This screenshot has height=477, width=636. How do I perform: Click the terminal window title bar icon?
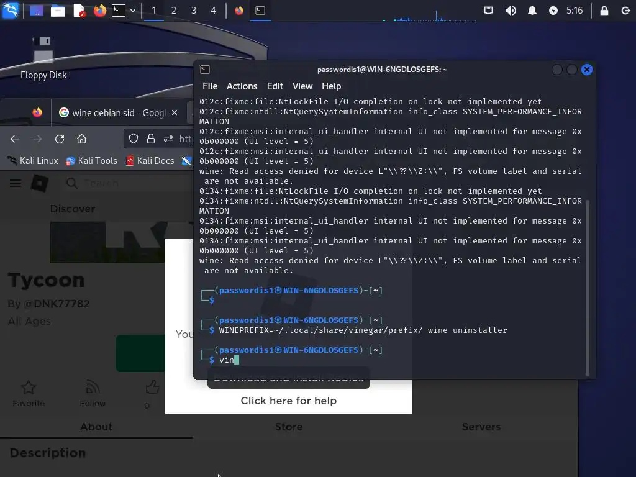205,70
